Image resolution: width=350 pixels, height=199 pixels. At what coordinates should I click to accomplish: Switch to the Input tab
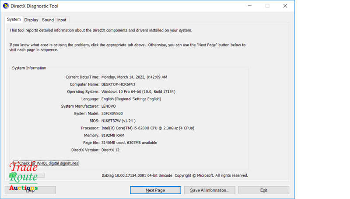(x=62, y=20)
